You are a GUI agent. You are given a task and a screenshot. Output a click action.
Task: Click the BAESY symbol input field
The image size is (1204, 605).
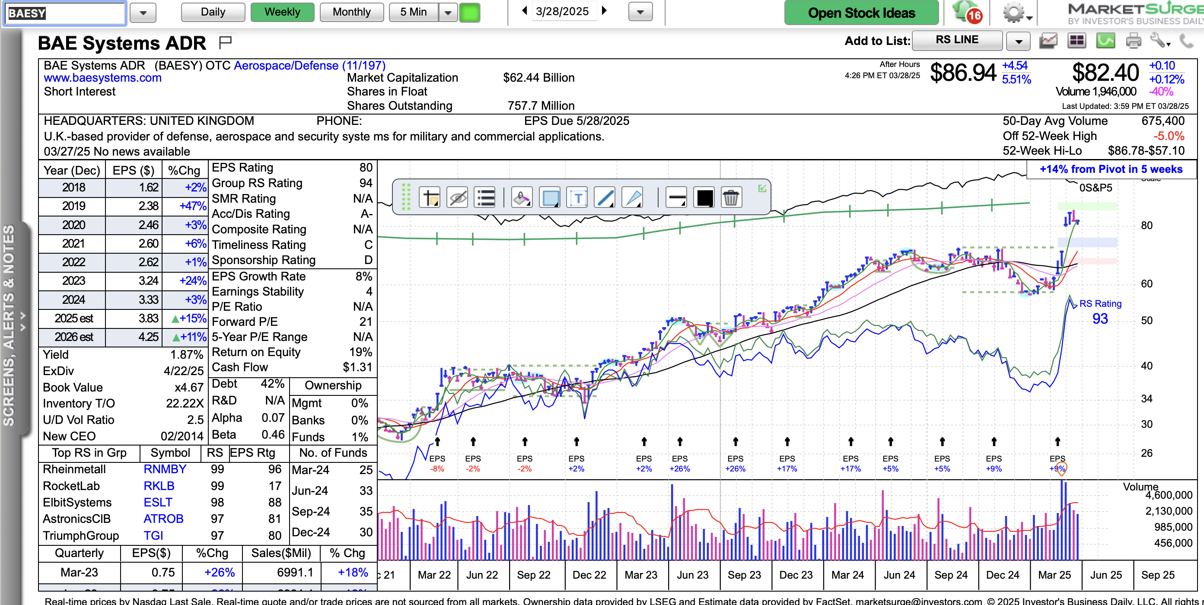coord(65,13)
